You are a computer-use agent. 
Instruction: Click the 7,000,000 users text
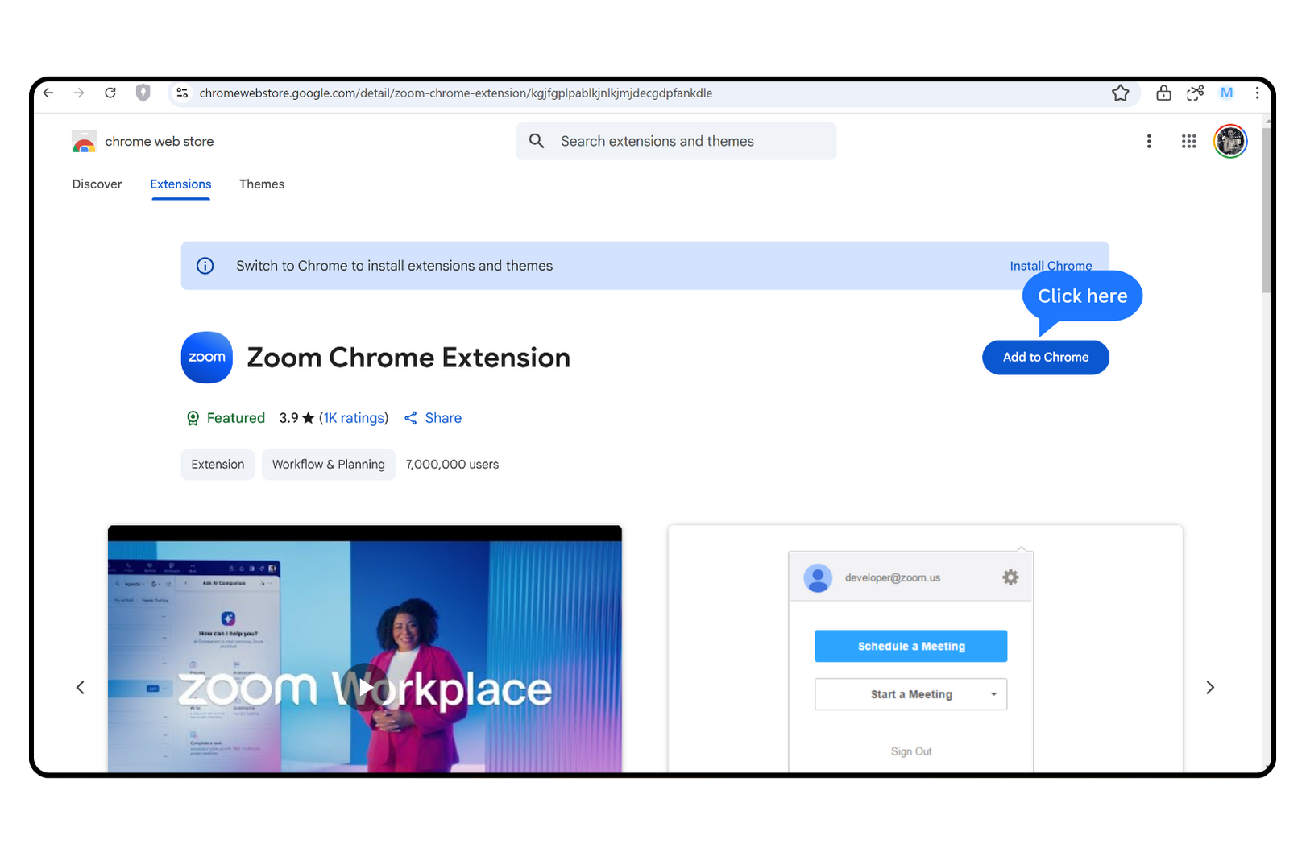tap(452, 465)
